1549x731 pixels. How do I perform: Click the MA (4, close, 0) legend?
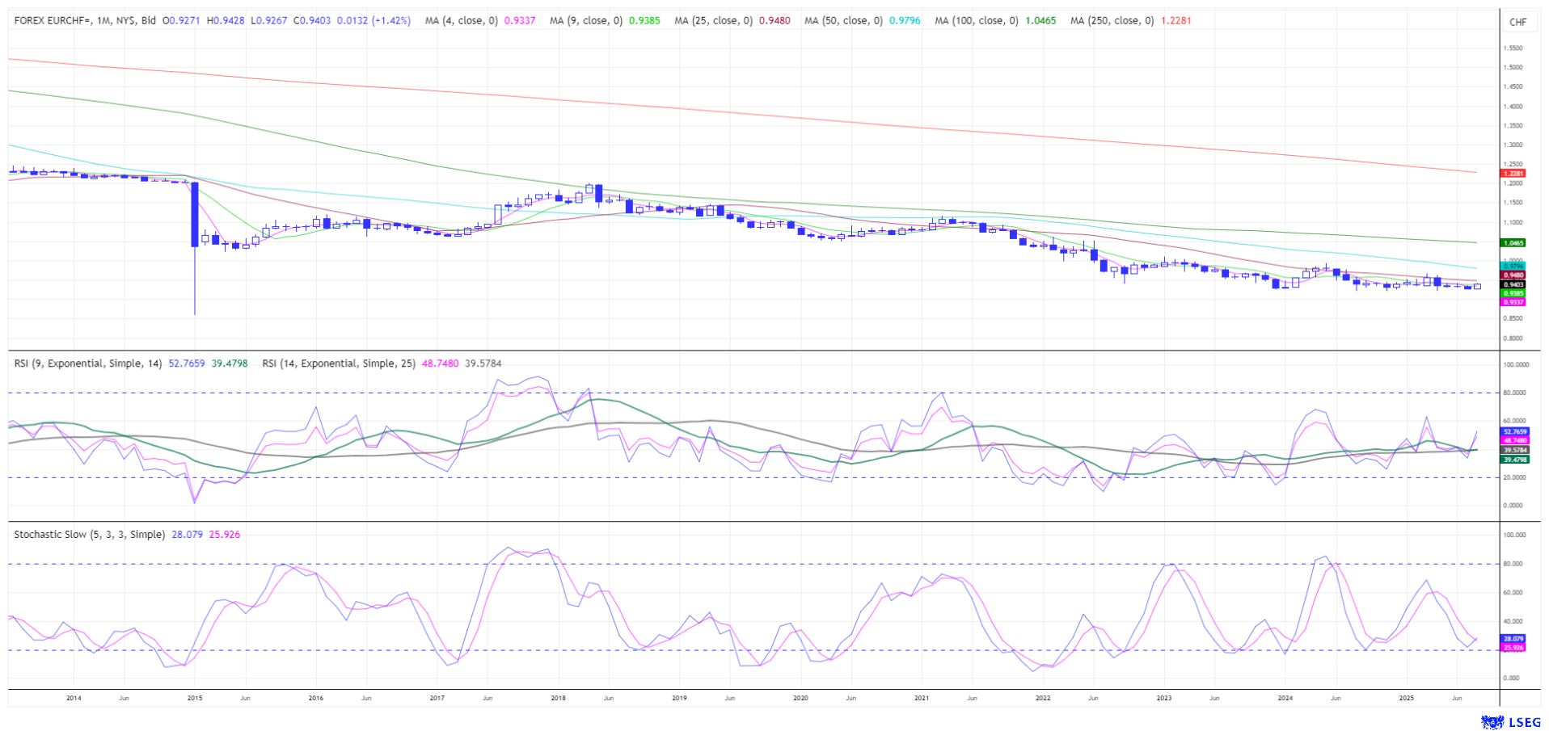[461, 21]
